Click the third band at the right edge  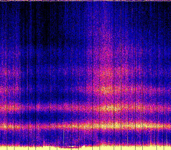pos(166,88)
